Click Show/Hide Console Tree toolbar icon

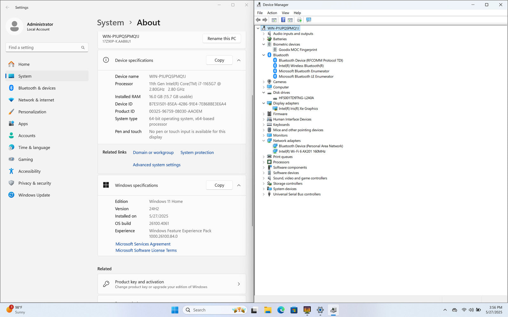(x=274, y=20)
